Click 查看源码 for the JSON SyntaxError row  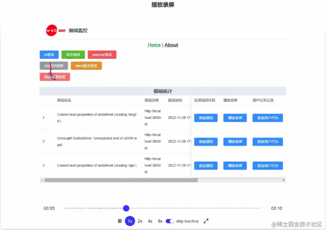[206, 142]
